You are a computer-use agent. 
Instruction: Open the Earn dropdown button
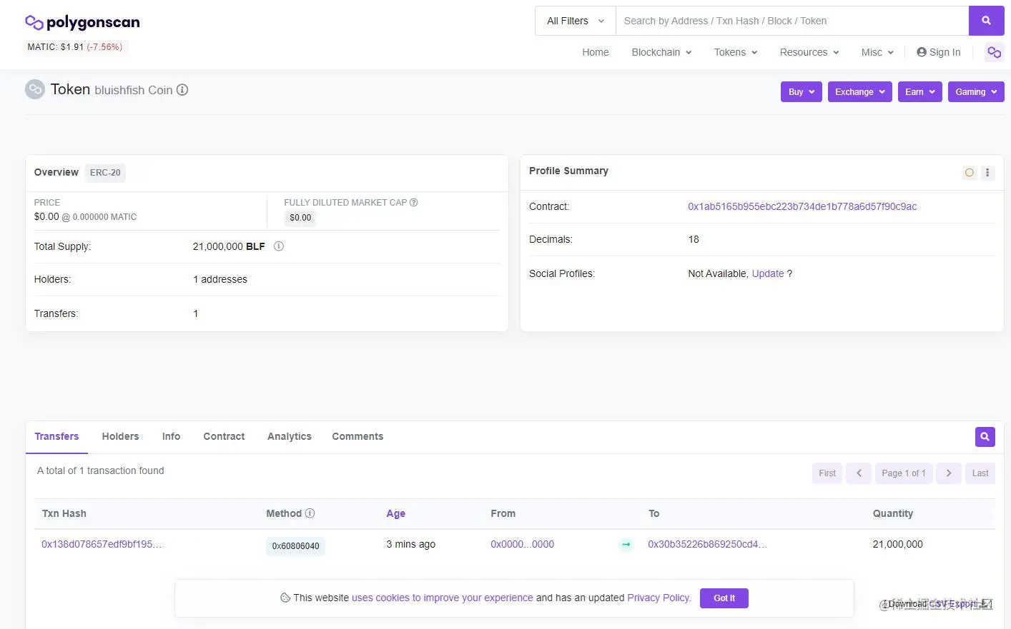[920, 92]
